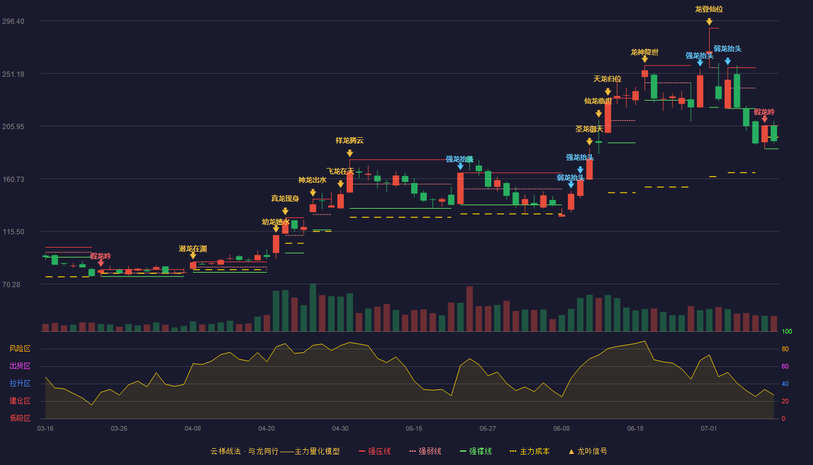Click the 04-30 date label
This screenshot has width=813, height=465.
click(x=340, y=428)
